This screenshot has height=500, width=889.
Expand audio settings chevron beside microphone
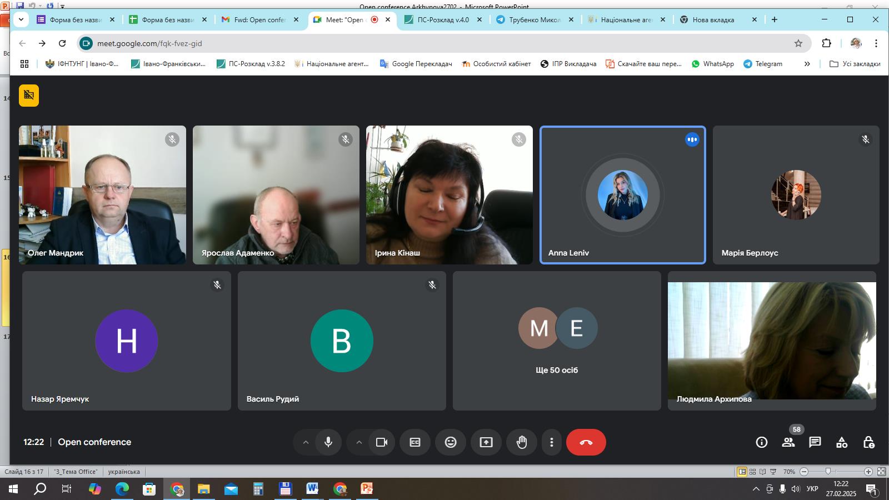click(x=305, y=442)
